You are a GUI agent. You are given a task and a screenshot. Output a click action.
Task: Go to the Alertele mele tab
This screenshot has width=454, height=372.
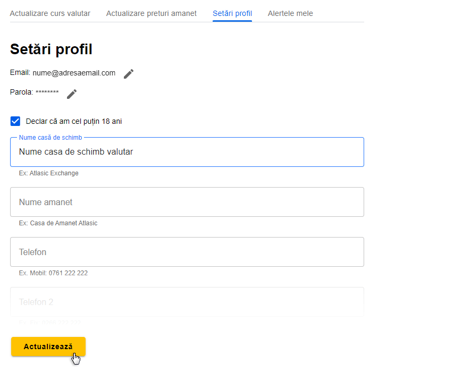point(290,13)
